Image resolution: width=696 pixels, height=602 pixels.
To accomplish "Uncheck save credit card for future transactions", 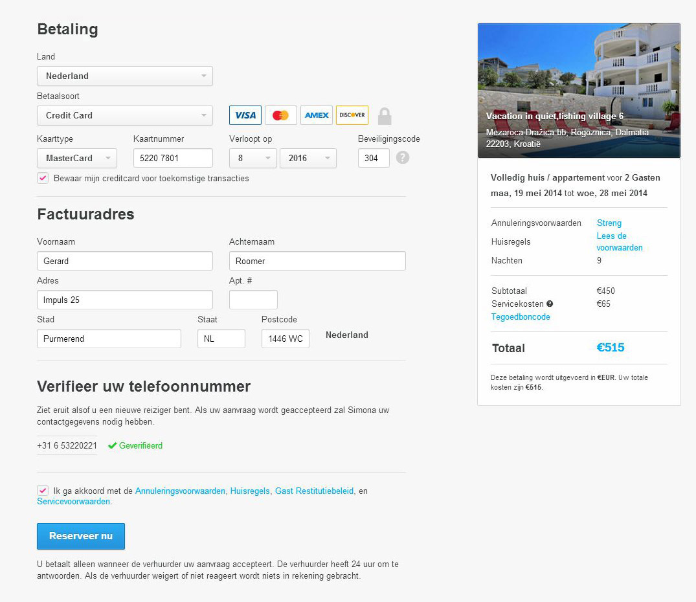I will [x=43, y=178].
